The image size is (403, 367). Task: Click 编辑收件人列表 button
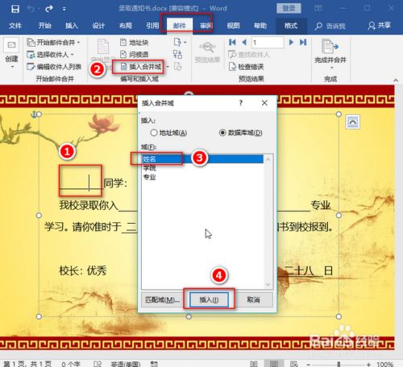click(x=54, y=67)
